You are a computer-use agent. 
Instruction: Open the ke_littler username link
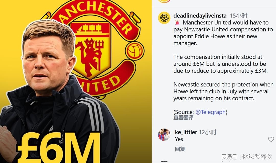(x=186, y=132)
